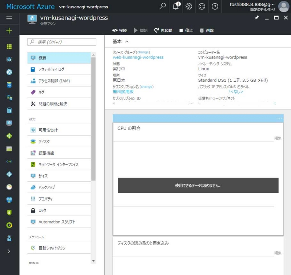Open ネットワーク インターフェイス menu item
This screenshot has width=291, height=275.
(59, 165)
